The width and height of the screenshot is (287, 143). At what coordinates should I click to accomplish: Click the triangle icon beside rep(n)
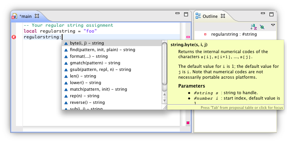[x=66, y=96]
